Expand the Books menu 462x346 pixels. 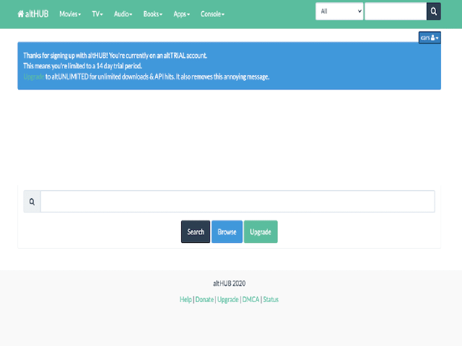coord(152,14)
